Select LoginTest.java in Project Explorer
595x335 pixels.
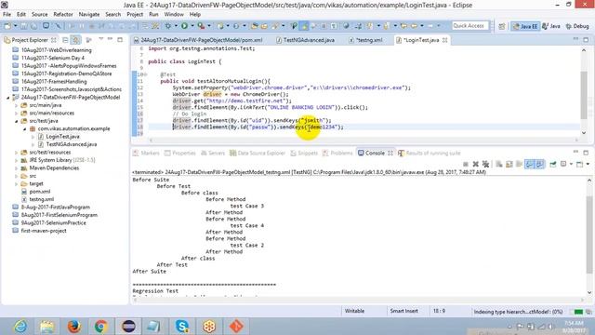point(62,137)
